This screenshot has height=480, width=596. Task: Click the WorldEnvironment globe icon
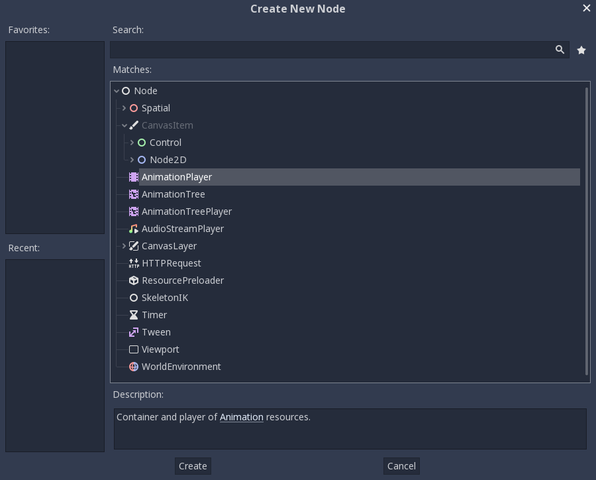point(134,366)
